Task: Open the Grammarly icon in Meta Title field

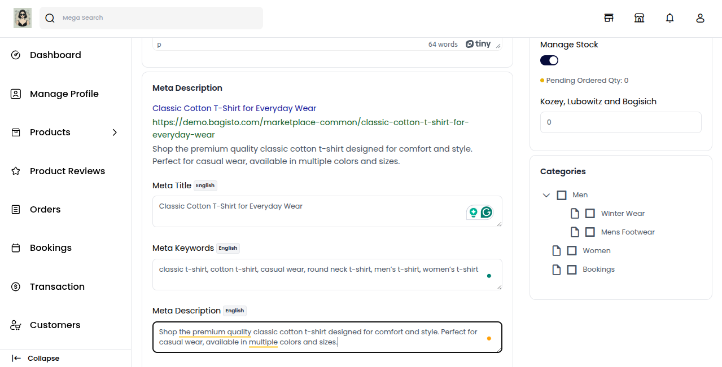Action: pyautogui.click(x=486, y=213)
